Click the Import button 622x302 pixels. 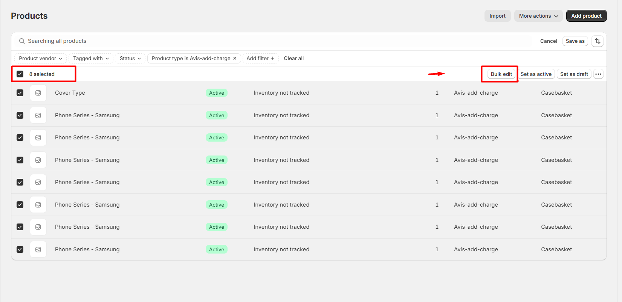point(497,16)
